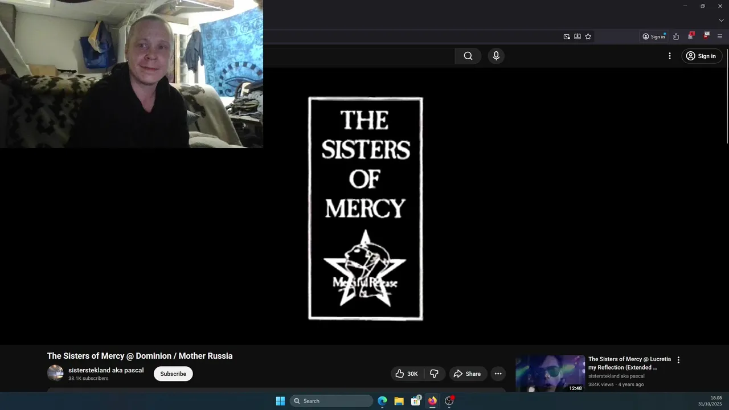Image resolution: width=729 pixels, height=410 pixels.
Task: Click sisterstekland aka pascal under recommended video
Action: point(616,376)
